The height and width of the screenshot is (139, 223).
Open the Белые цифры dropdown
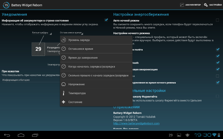tap(42, 33)
